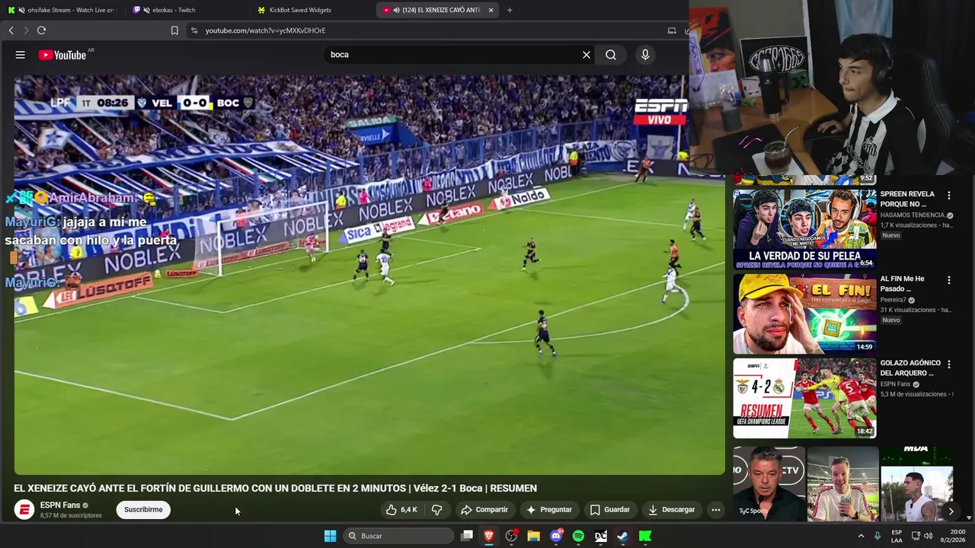Open the three-dot more actions menu under the video
The width and height of the screenshot is (975, 548).
(715, 509)
